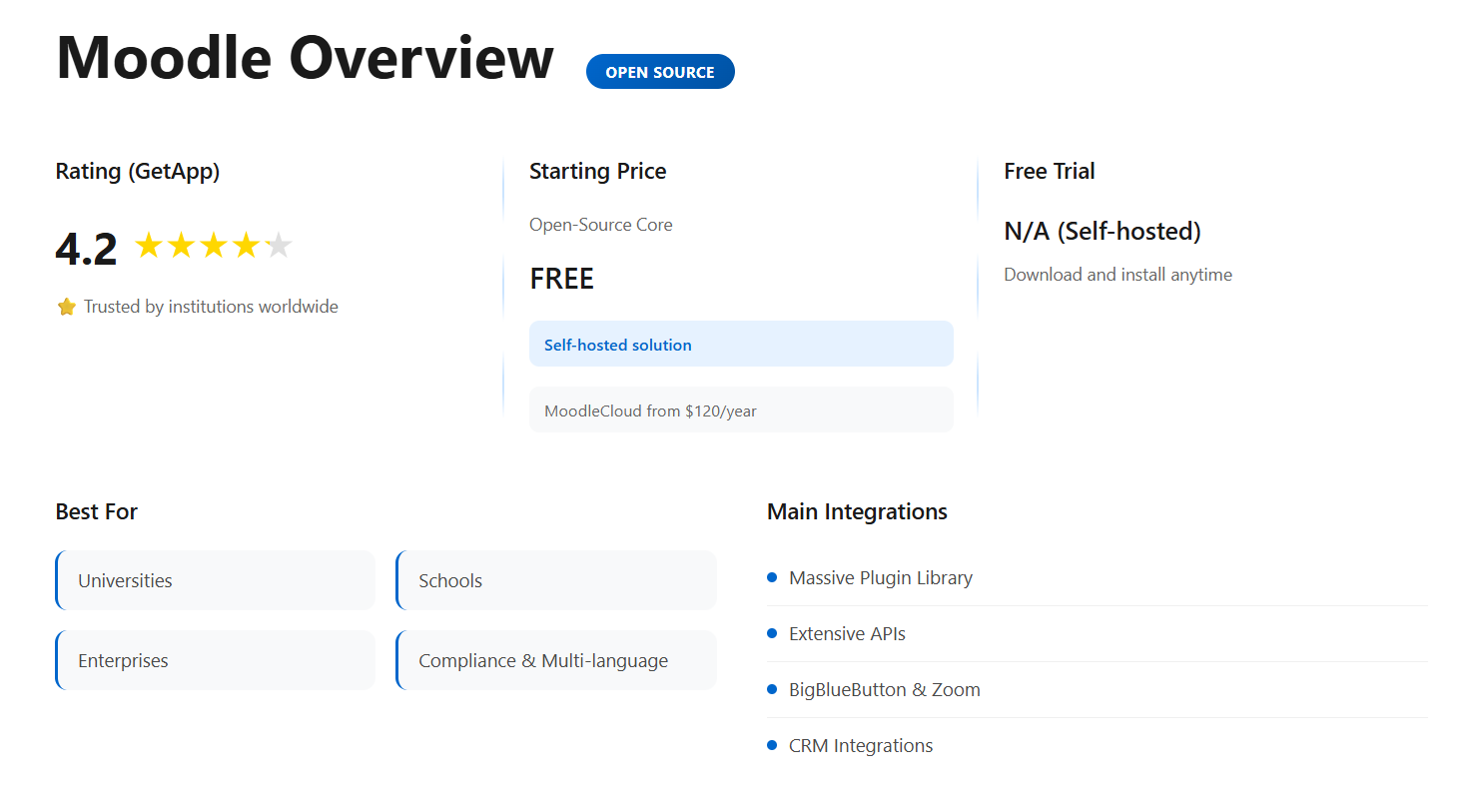Screen dimensions: 1480x812
Task: Click CRM Integrations list item
Action: pyautogui.click(x=1098, y=746)
